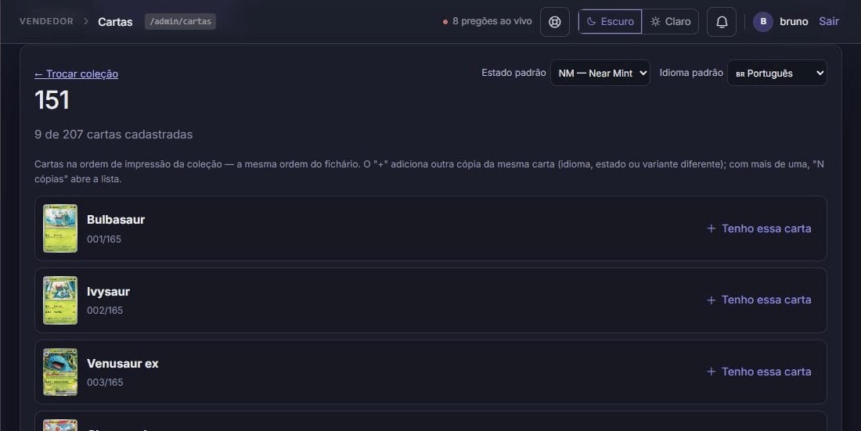The image size is (861, 431).
Task: Click the /admin/cartas path badge
Action: click(x=180, y=21)
